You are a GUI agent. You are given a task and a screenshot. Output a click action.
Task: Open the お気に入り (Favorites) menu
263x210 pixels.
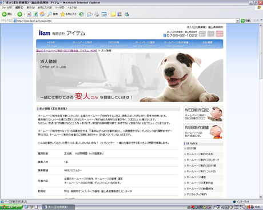coord(45,7)
